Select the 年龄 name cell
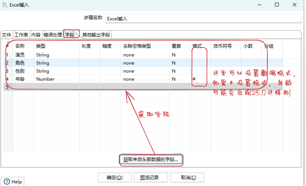The height and width of the screenshot is (186, 306). [x=24, y=79]
